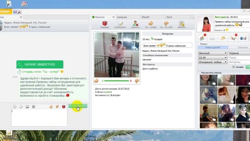The image size is (250, 141).
Task: Click the Интересы interests input field
Action: (x=239, y=62)
